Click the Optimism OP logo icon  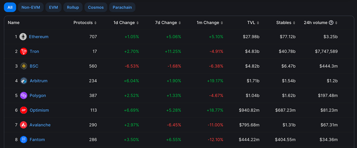click(x=24, y=110)
